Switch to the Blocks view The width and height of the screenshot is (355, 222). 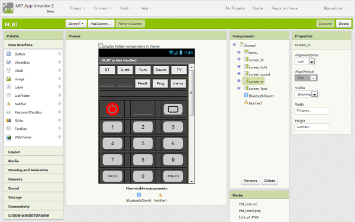pyautogui.click(x=344, y=24)
